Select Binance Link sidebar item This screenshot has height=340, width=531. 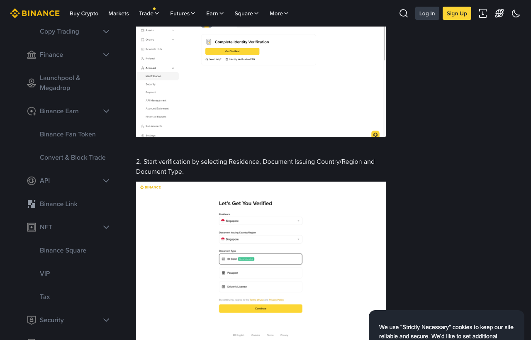point(58,204)
